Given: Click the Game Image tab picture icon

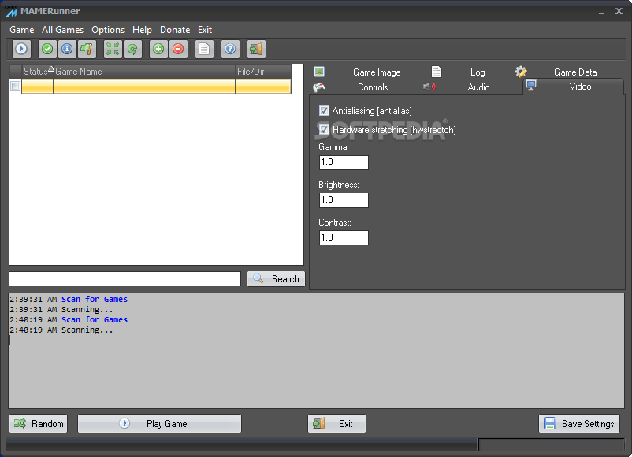Looking at the screenshot, I should 319,72.
